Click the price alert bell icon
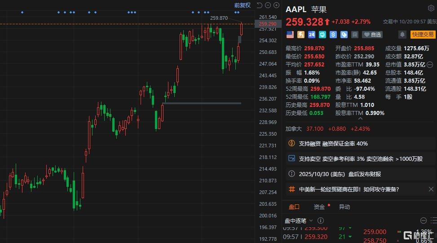 pyautogui.click(x=402, y=35)
